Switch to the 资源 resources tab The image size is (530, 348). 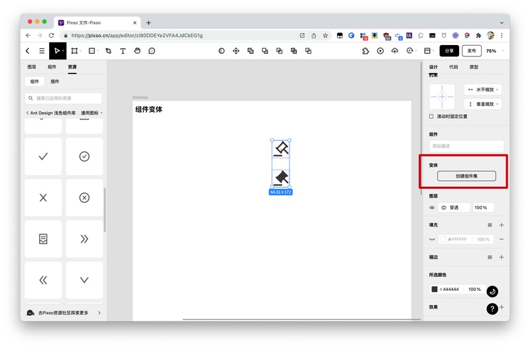[x=72, y=67]
